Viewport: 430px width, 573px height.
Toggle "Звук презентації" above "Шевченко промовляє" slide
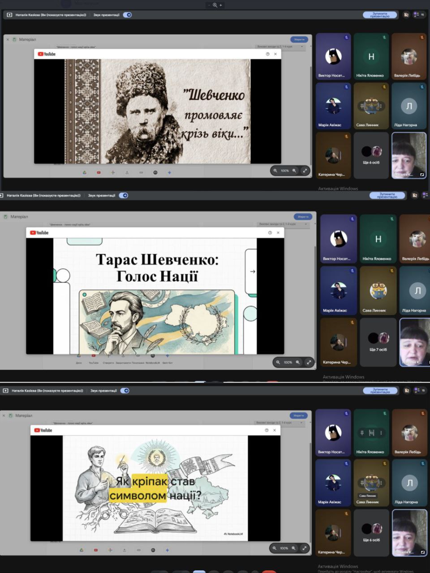(128, 15)
